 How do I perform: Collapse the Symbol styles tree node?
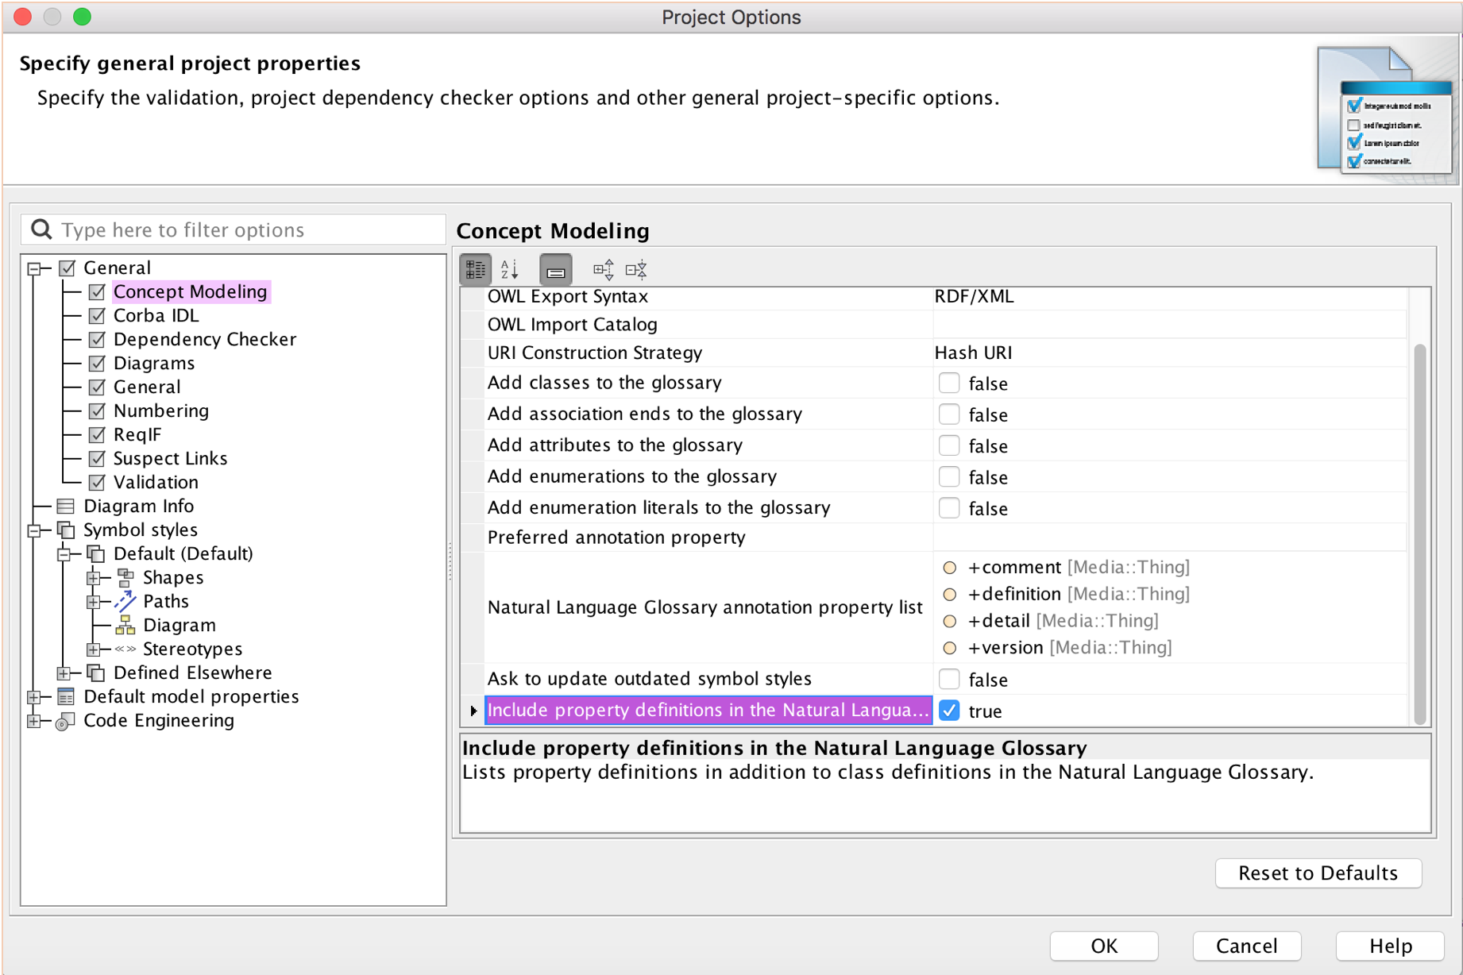[34, 530]
